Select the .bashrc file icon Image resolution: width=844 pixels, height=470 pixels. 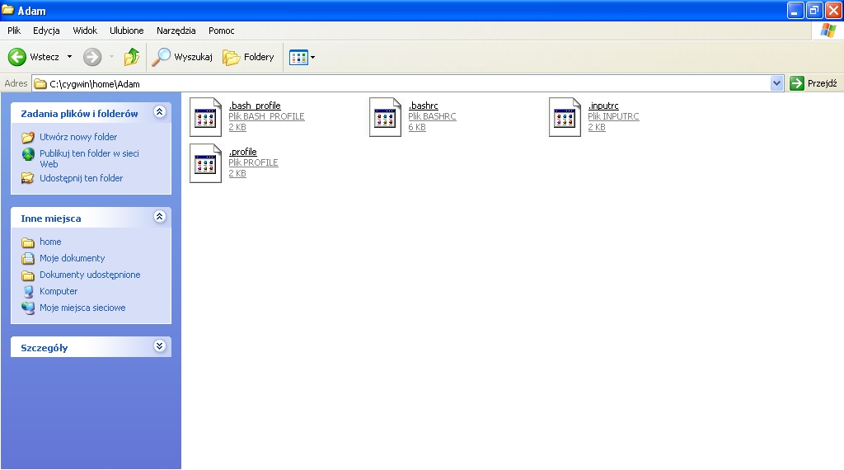(x=386, y=117)
